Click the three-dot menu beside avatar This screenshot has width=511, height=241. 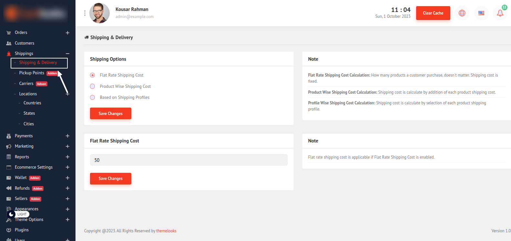[85, 13]
